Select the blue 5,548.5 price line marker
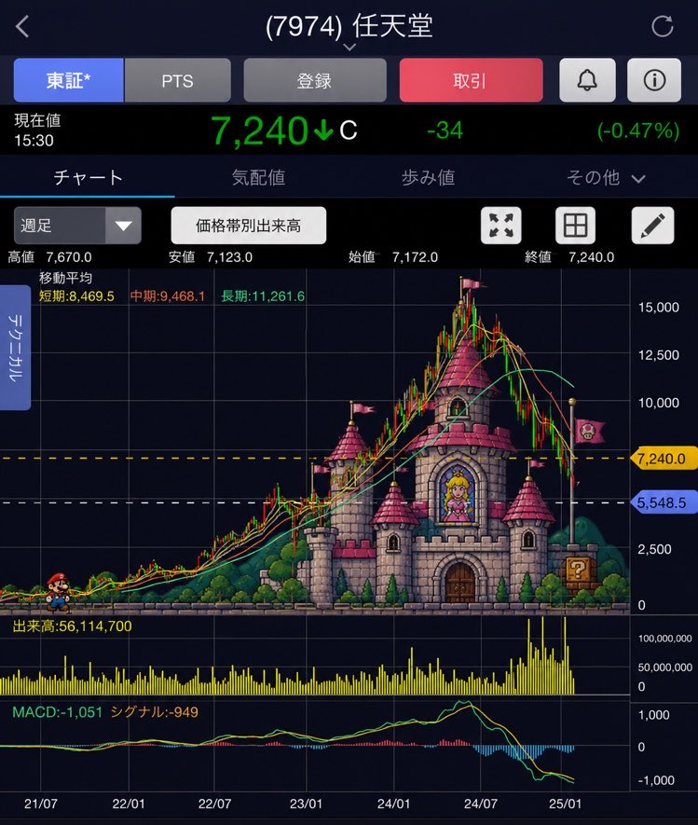Viewport: 698px width, 825px height. [664, 502]
